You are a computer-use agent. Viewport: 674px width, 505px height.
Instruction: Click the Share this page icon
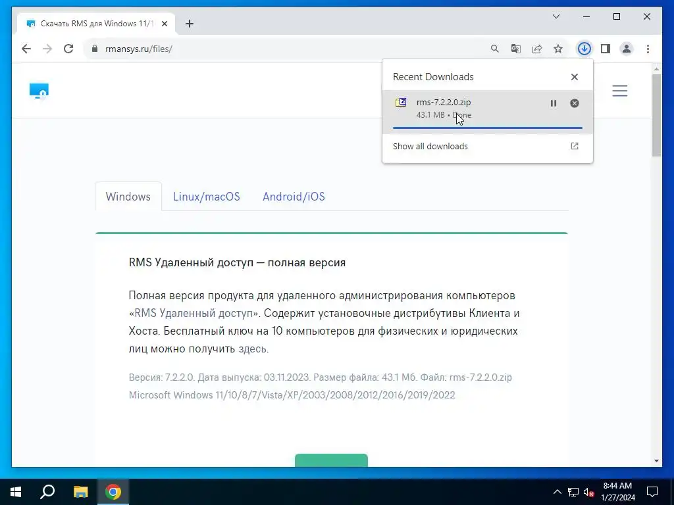[x=537, y=49]
